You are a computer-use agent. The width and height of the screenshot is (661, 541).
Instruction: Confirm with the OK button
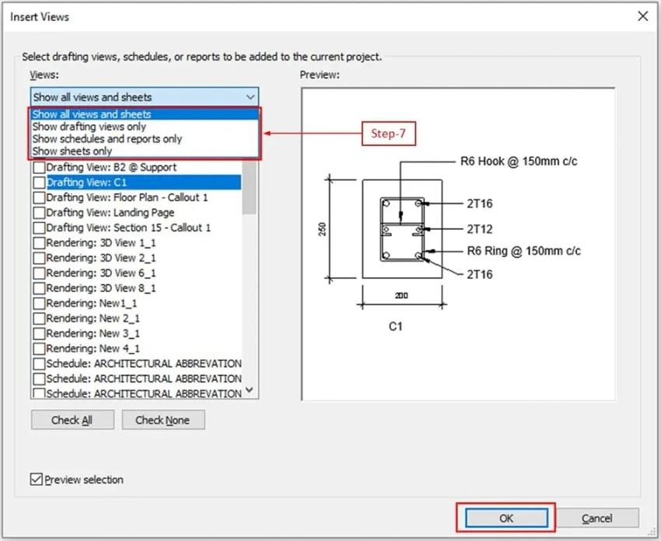pos(505,518)
